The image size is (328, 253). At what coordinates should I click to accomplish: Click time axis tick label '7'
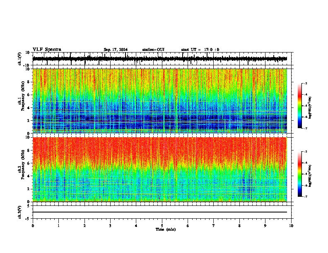214,226
